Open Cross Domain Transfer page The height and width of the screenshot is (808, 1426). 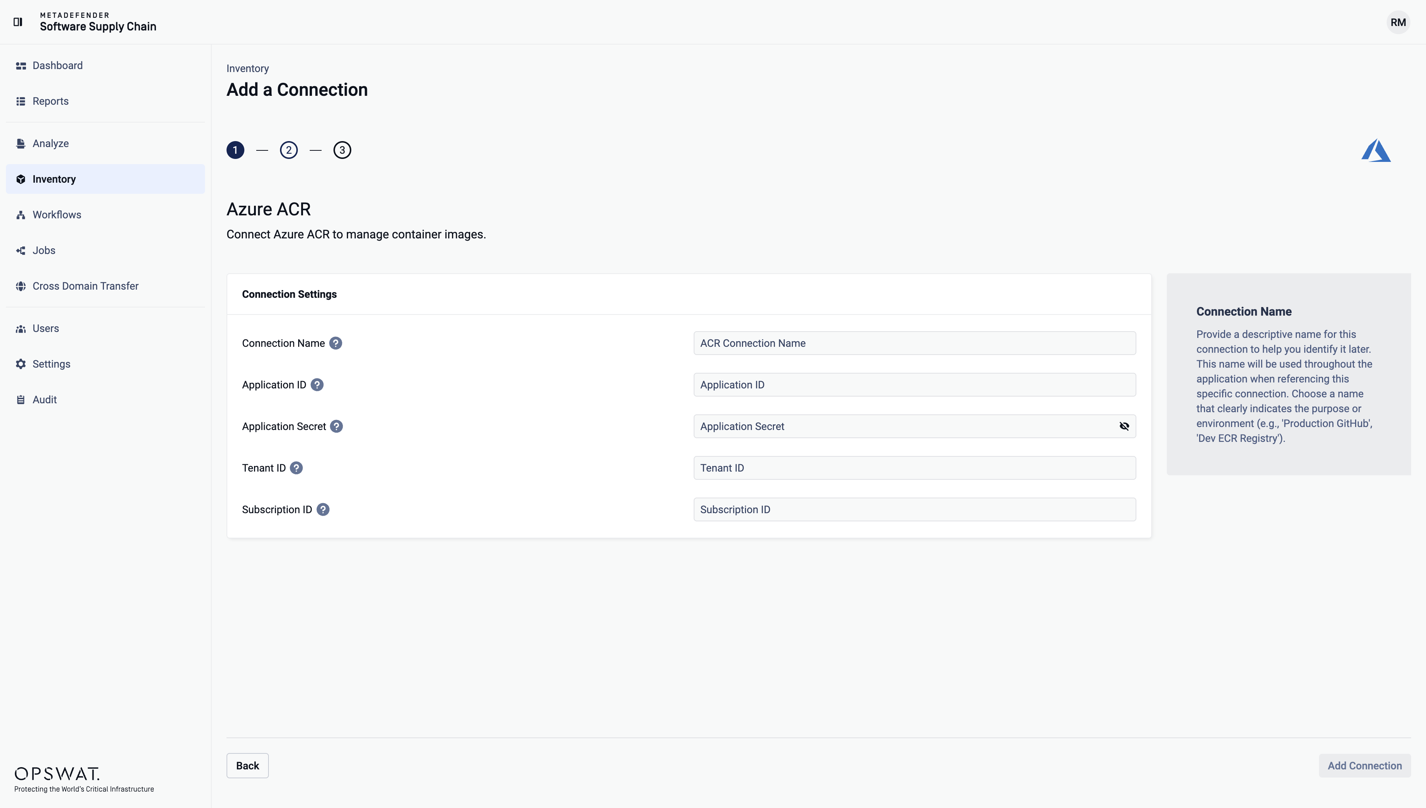click(x=105, y=286)
